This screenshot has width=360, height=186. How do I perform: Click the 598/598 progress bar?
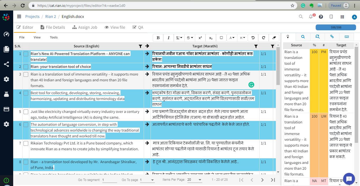point(336,27)
